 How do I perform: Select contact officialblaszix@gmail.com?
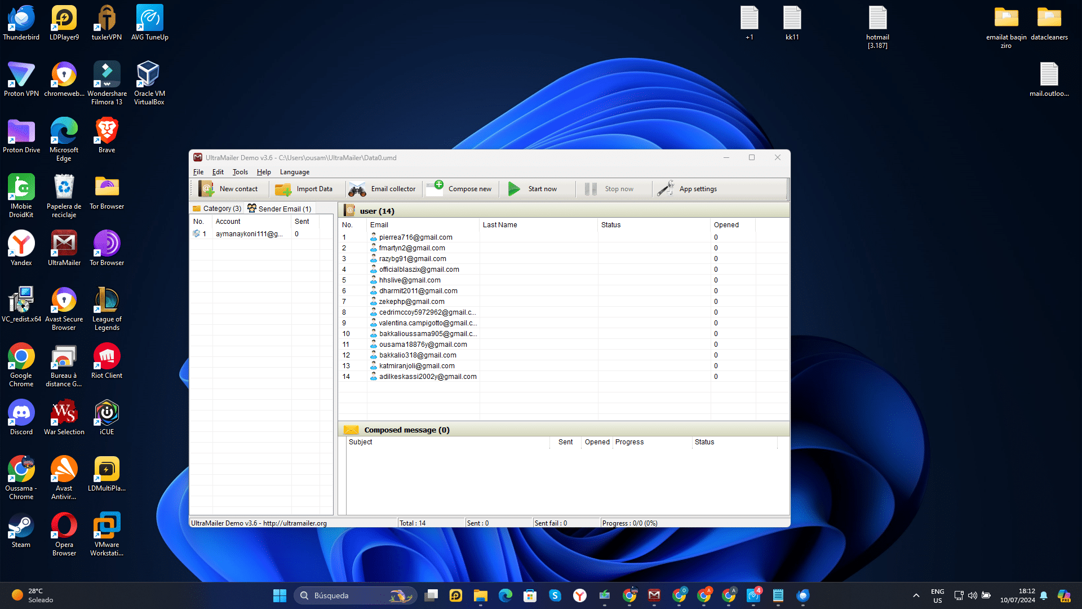click(419, 270)
